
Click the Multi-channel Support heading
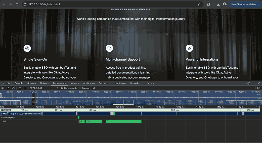[123, 59]
